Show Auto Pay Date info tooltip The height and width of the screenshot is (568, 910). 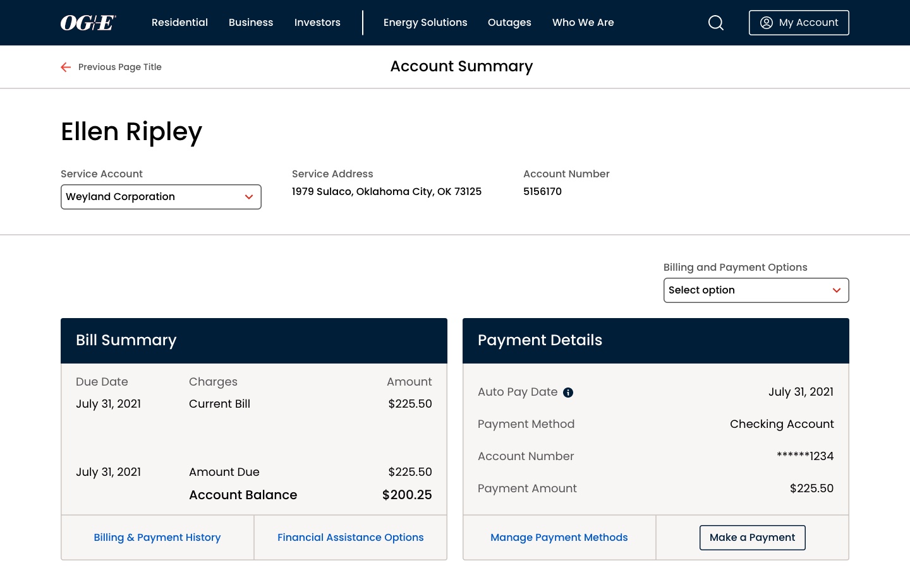pos(568,393)
